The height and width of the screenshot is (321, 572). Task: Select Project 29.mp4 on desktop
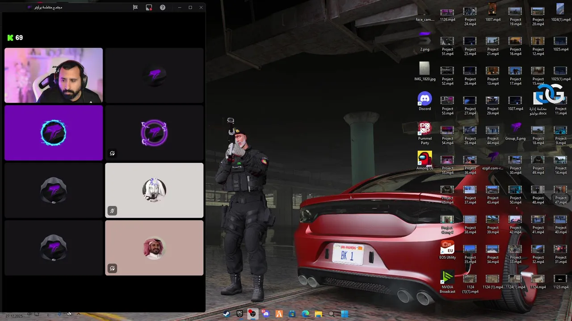click(492, 106)
